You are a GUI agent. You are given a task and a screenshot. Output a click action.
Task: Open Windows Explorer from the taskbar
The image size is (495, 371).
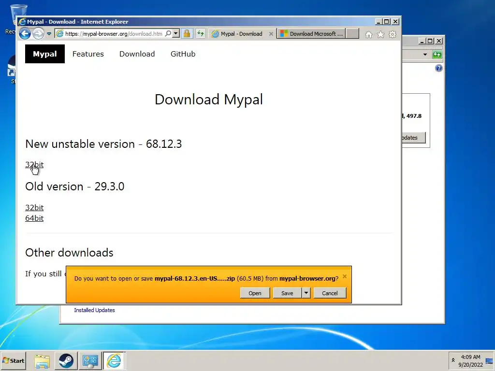coord(42,360)
